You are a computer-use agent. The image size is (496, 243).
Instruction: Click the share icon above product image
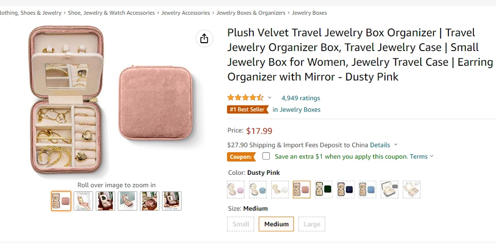(x=204, y=39)
